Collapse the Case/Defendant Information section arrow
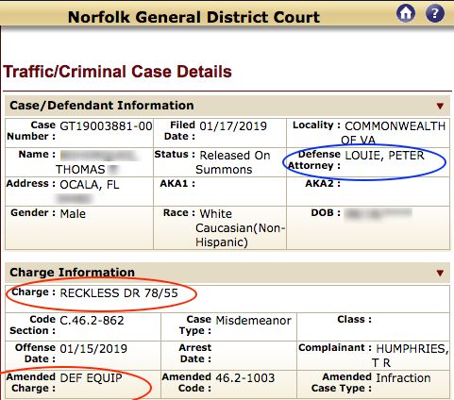Image resolution: width=454 pixels, height=400 pixels. (x=440, y=106)
